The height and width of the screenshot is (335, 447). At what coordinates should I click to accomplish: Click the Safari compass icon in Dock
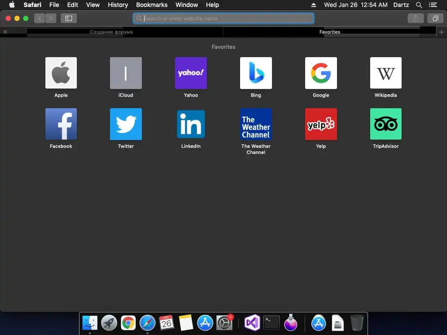pos(148,323)
